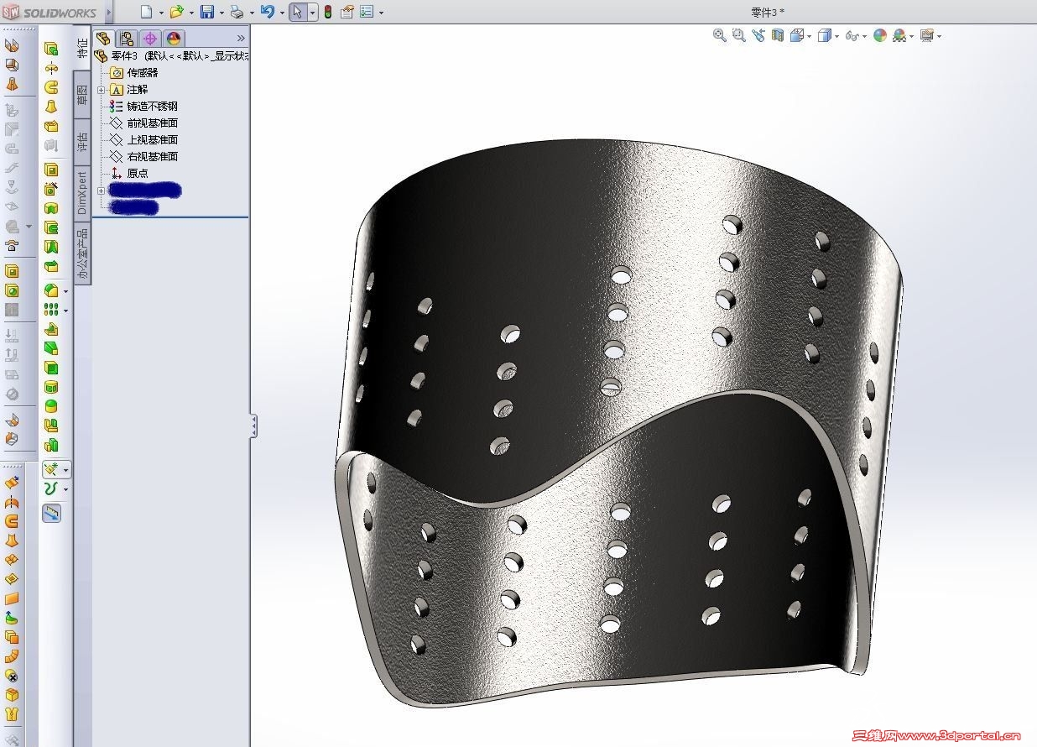Open the Apply Scene dropdown arrow
Screen dimensions: 1037x747
(912, 36)
